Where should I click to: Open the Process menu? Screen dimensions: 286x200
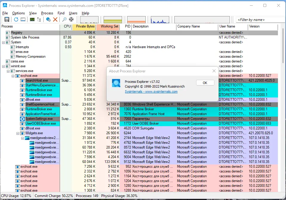point(47,13)
